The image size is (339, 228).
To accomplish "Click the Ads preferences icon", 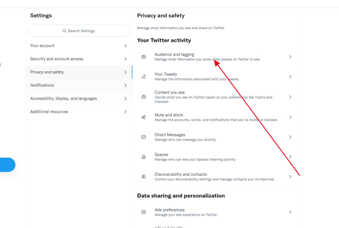I will pos(144,212).
